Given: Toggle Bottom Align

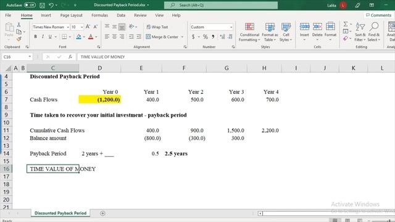Looking at the screenshot, I should (x=122, y=27).
